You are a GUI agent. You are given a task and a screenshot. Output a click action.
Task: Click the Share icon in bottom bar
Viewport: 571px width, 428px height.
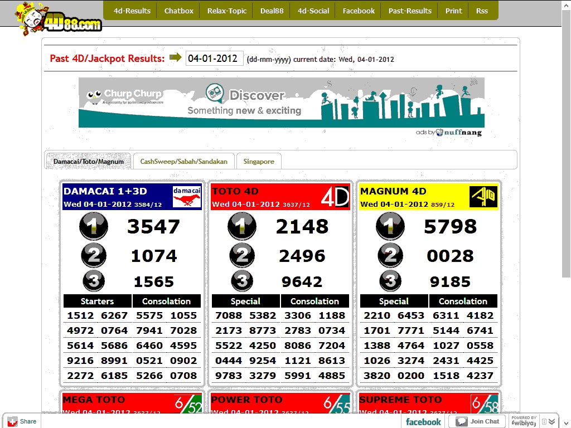coord(22,421)
